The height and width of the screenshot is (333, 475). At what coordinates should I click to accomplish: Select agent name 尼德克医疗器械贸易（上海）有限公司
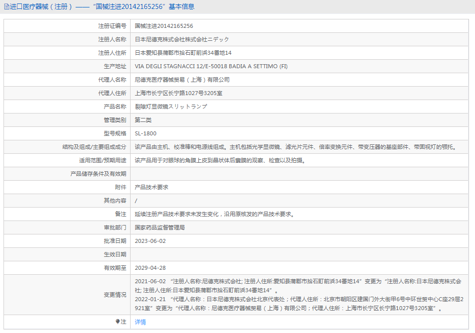click(182, 80)
